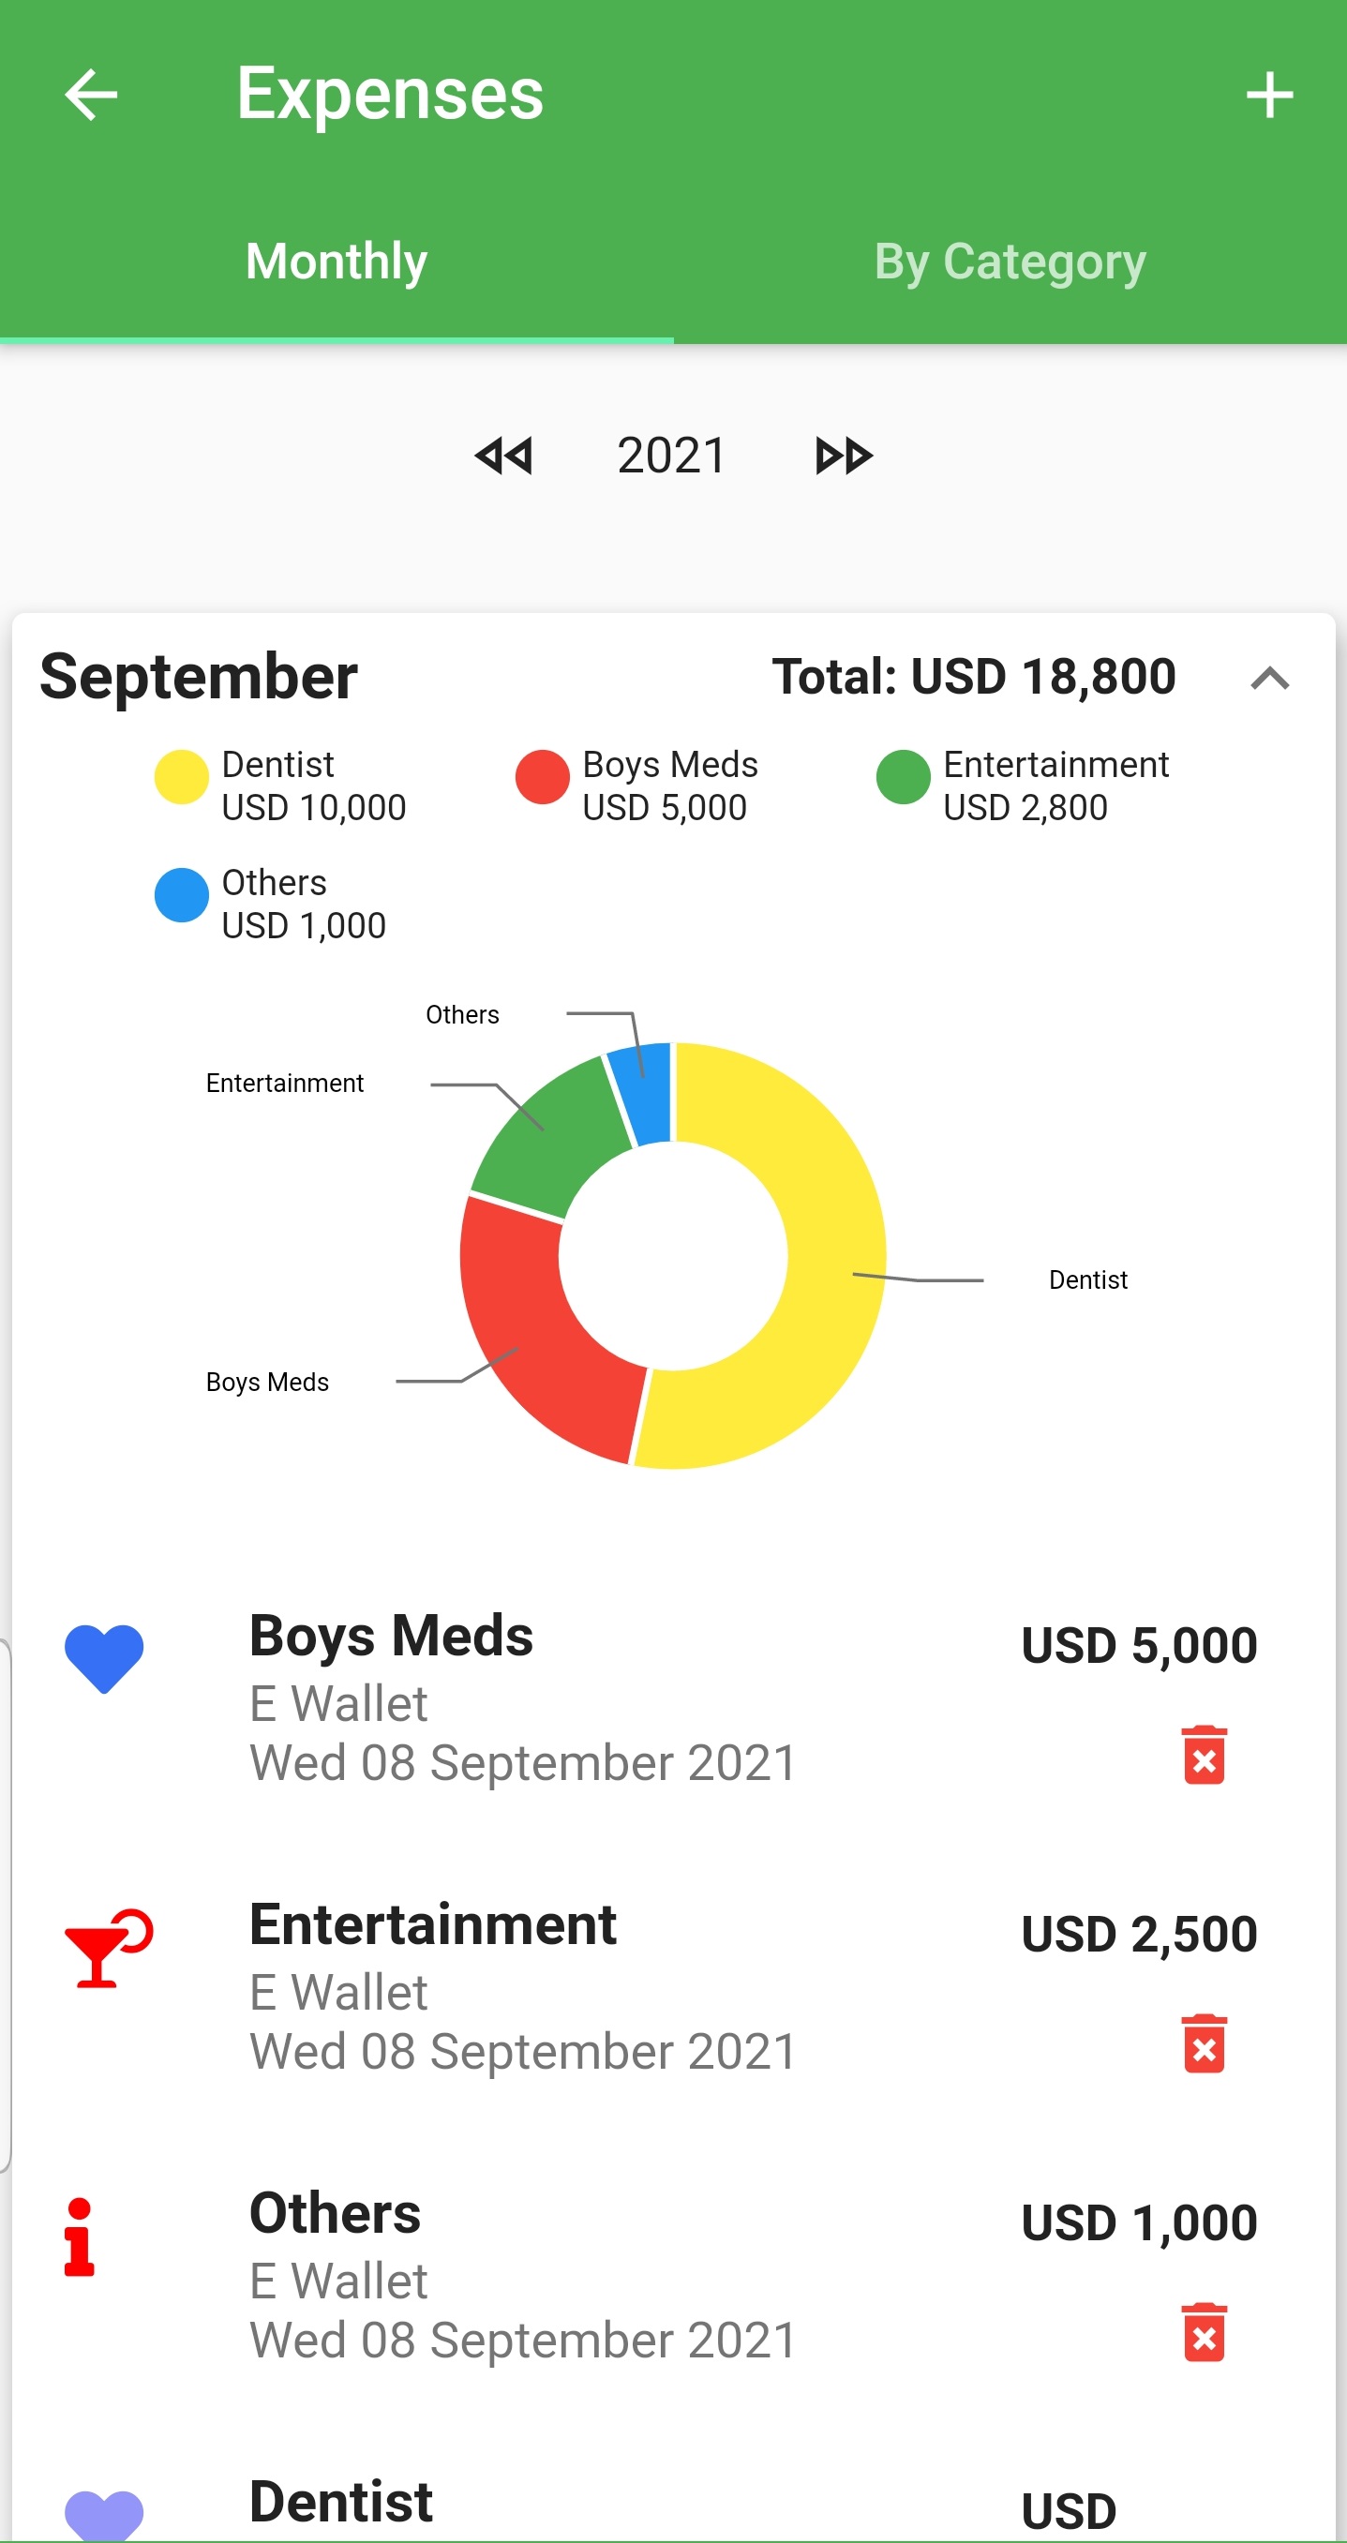
Task: Go to previous year with rewind arrows
Action: pyautogui.click(x=503, y=456)
